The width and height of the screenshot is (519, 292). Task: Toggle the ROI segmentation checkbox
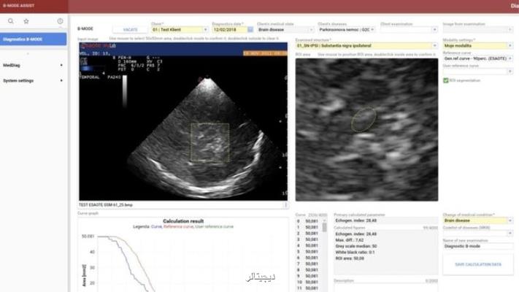point(446,80)
